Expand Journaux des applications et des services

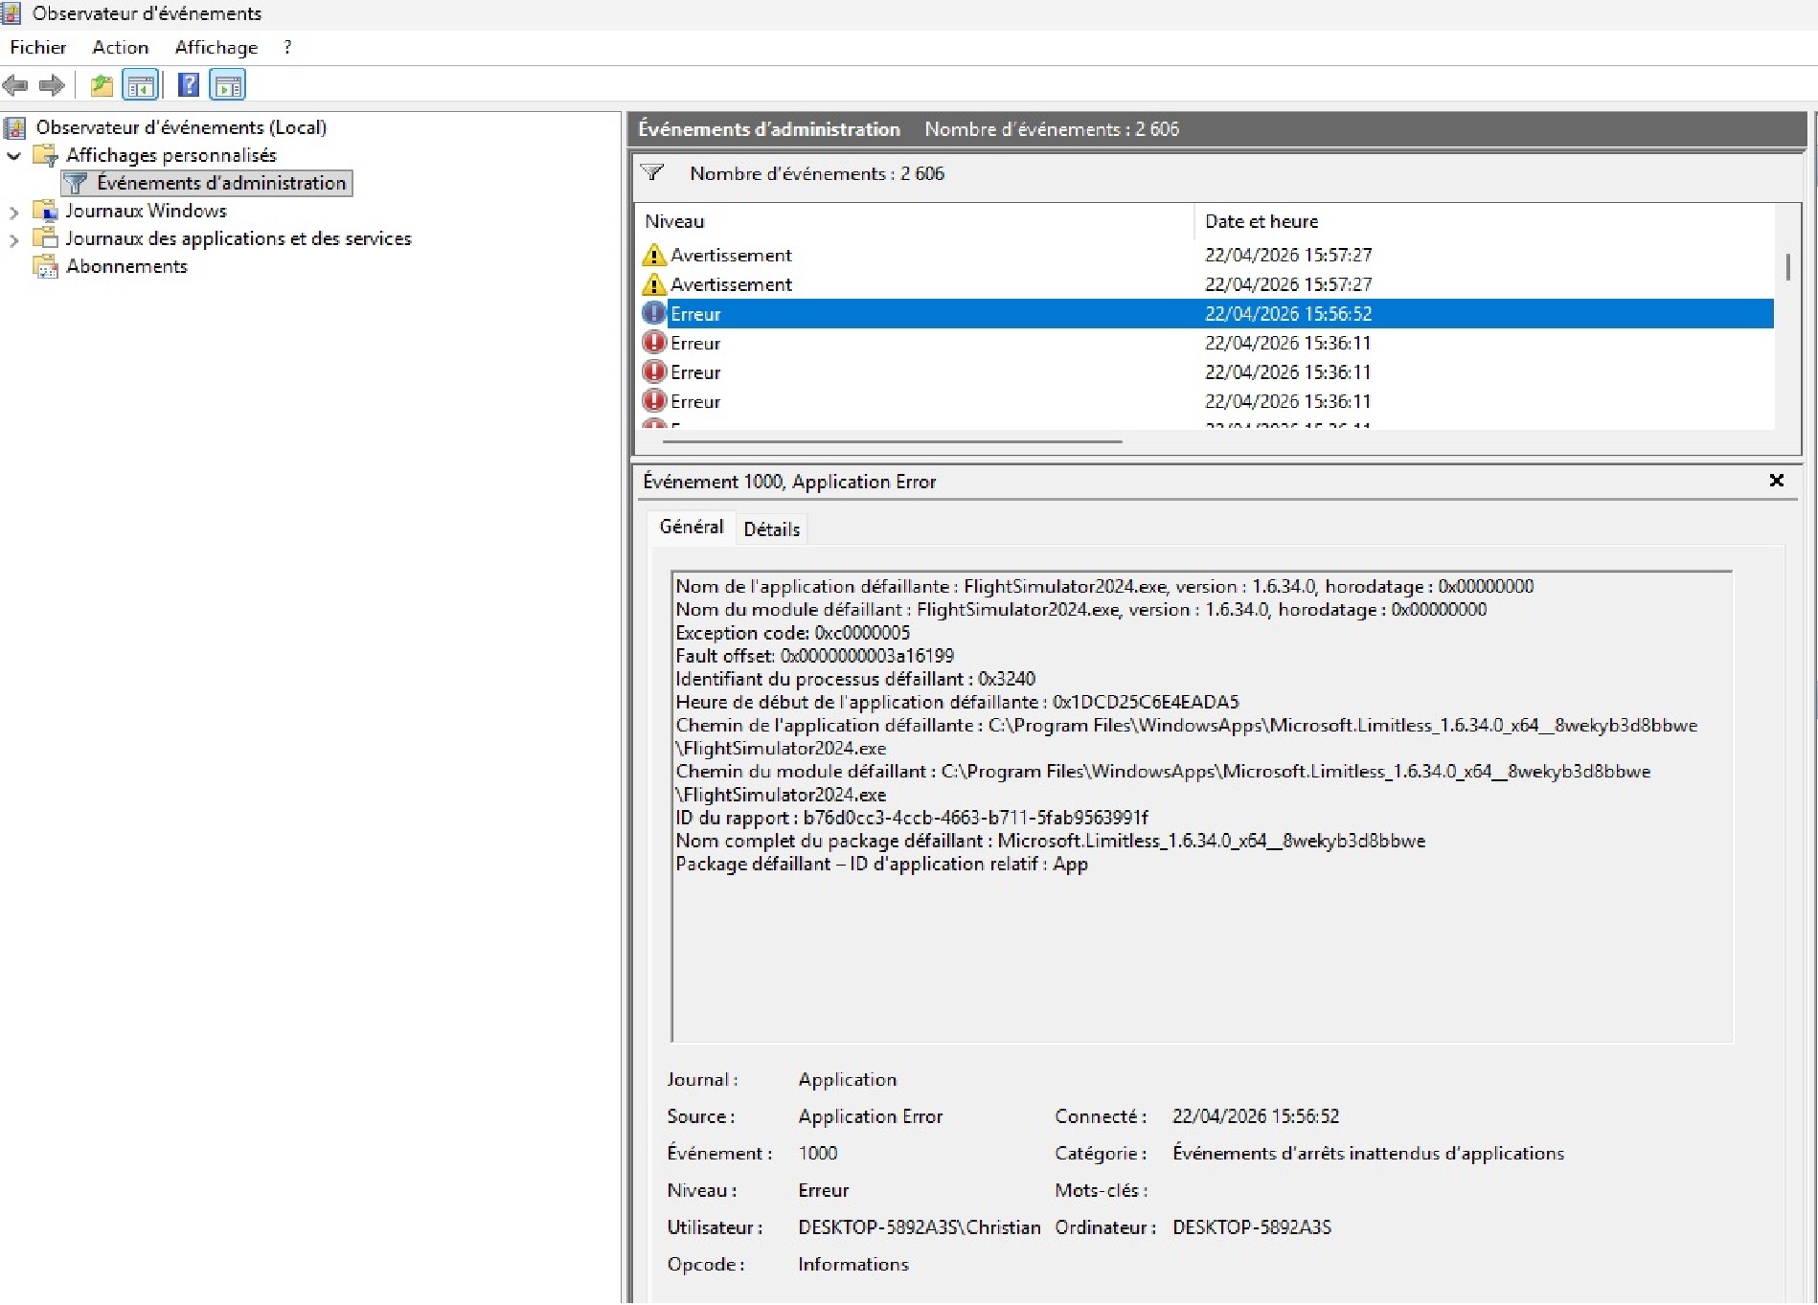point(14,239)
